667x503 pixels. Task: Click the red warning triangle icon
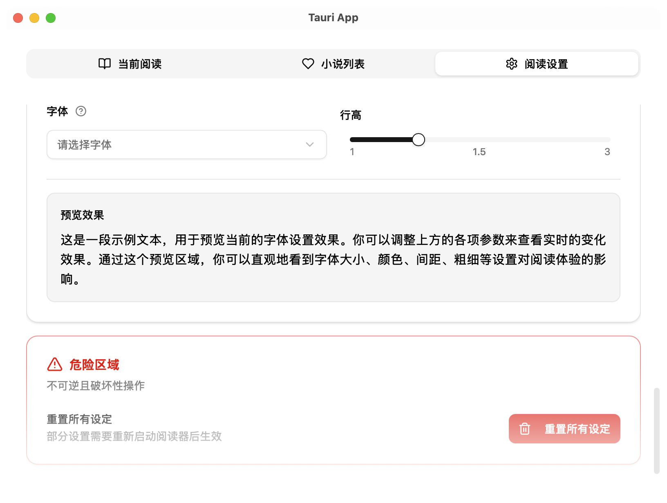pyautogui.click(x=55, y=364)
